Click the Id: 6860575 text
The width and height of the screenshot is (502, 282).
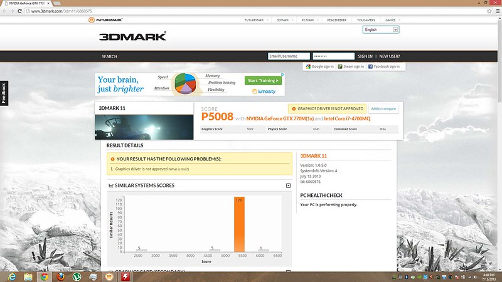pos(310,182)
